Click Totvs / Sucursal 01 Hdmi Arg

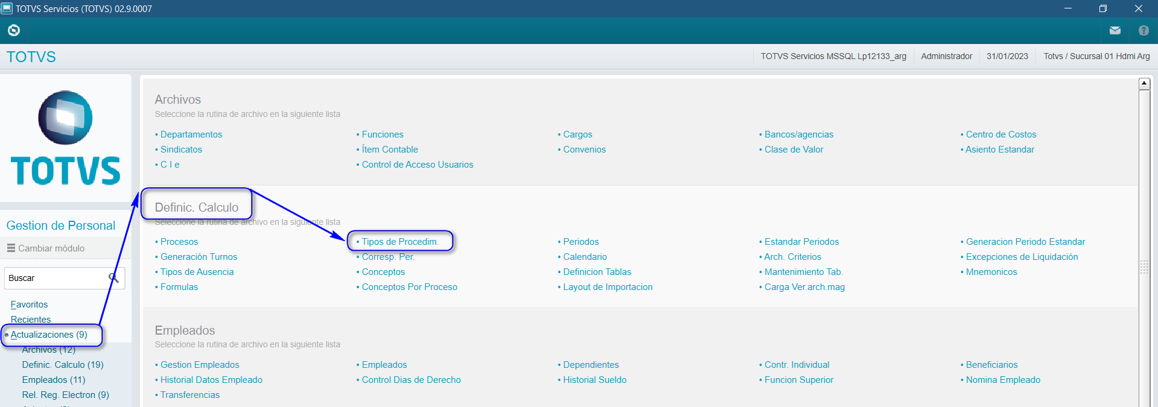1096,56
